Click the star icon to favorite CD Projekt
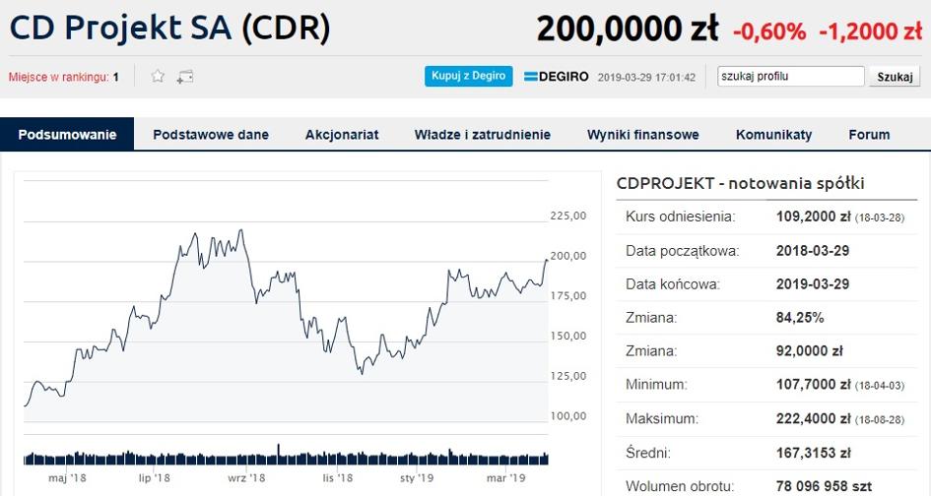 158,77
